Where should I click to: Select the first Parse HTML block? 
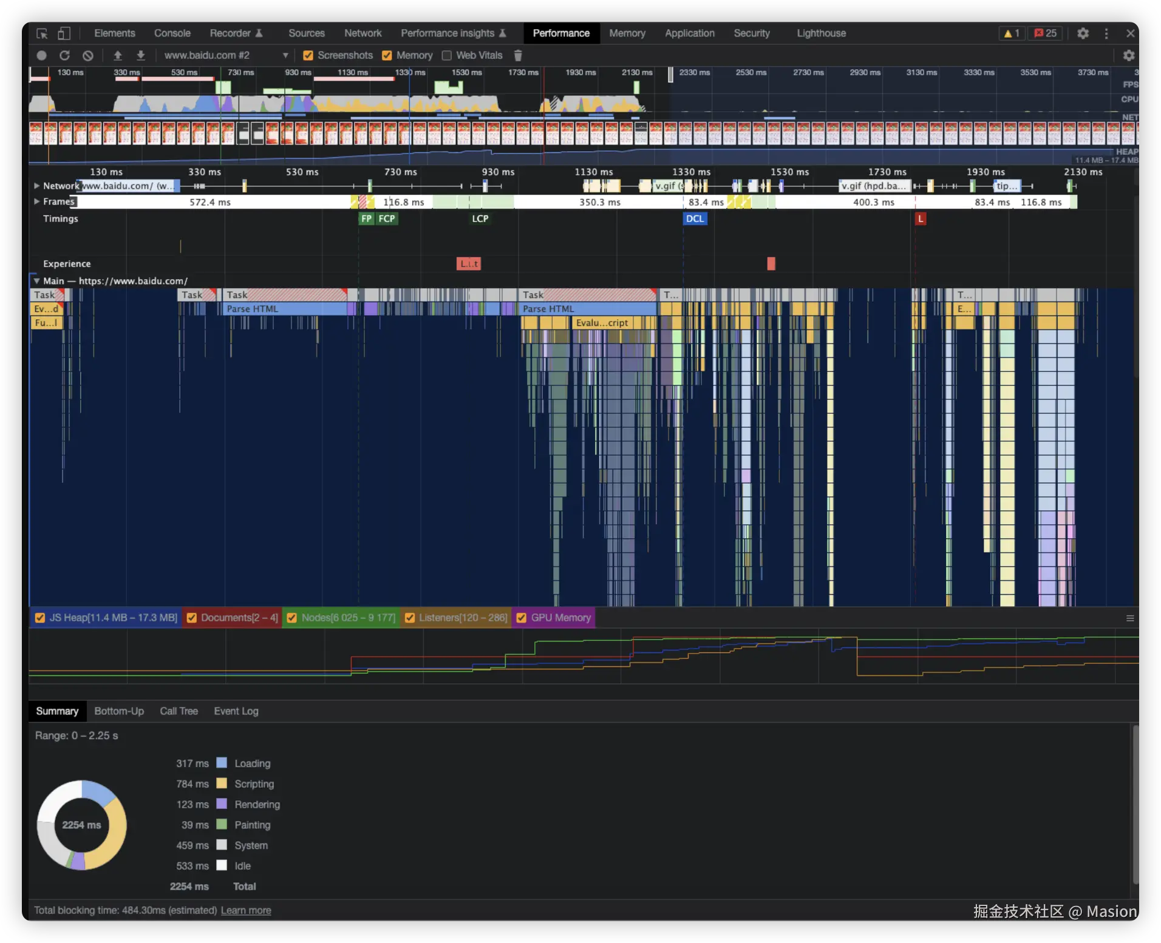pyautogui.click(x=285, y=309)
